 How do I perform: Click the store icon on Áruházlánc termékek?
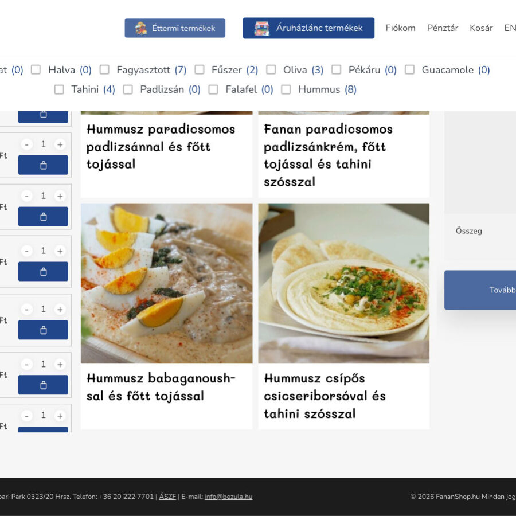[x=262, y=28]
